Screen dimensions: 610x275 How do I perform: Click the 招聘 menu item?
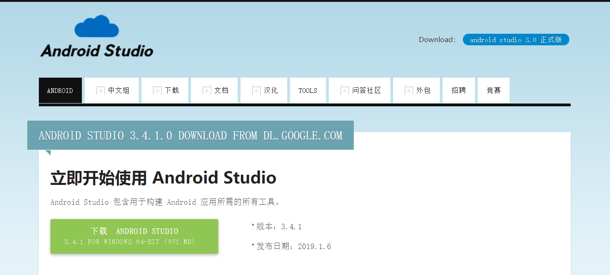tap(458, 90)
